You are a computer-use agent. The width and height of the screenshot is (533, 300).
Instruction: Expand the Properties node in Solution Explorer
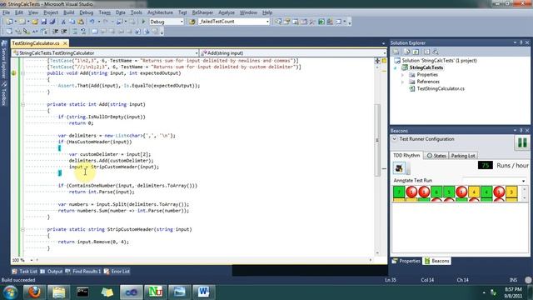click(x=403, y=75)
